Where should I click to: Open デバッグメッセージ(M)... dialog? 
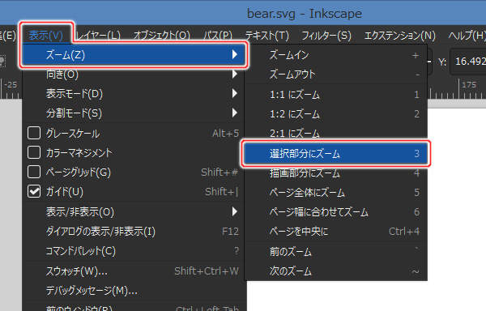click(x=134, y=291)
